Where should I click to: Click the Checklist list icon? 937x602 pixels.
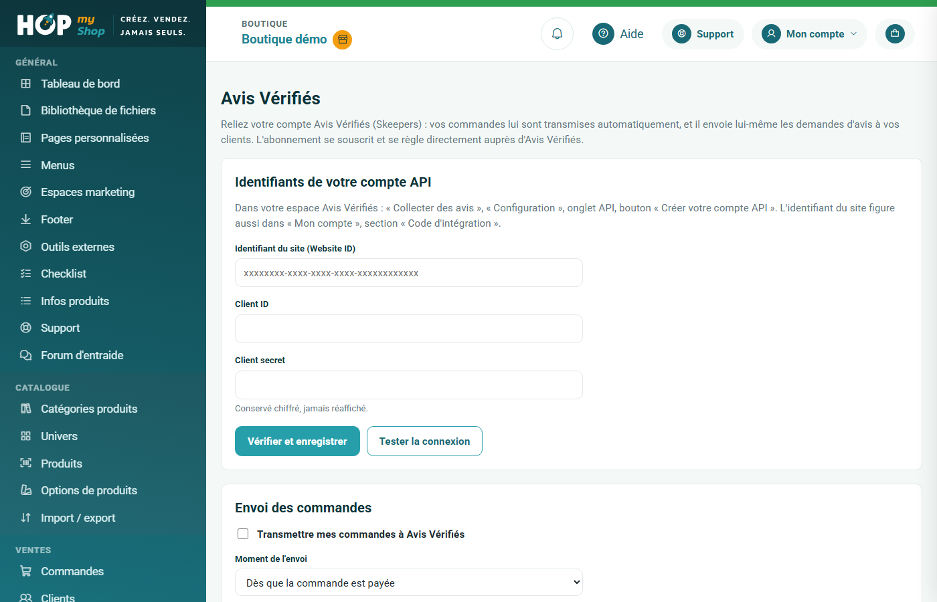point(26,274)
